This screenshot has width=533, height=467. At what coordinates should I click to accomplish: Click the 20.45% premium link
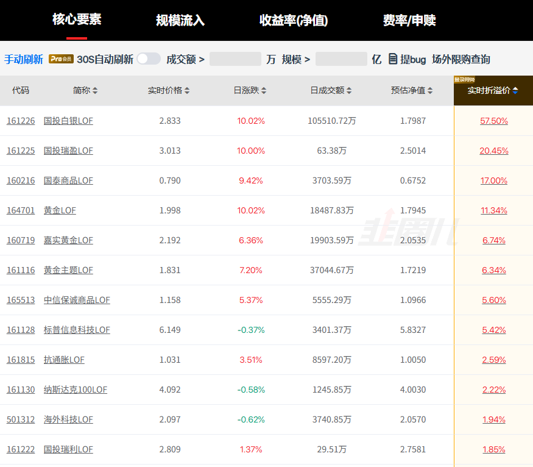[494, 151]
